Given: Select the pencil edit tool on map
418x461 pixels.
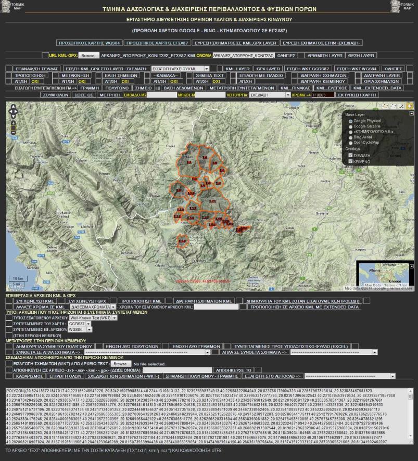Looking at the screenshot, I should click(x=401, y=106).
